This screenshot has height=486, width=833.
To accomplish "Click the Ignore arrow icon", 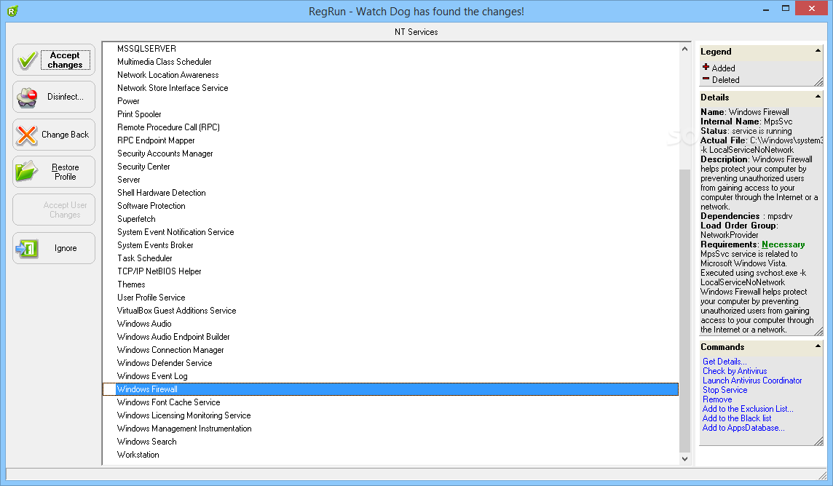I will coord(26,248).
